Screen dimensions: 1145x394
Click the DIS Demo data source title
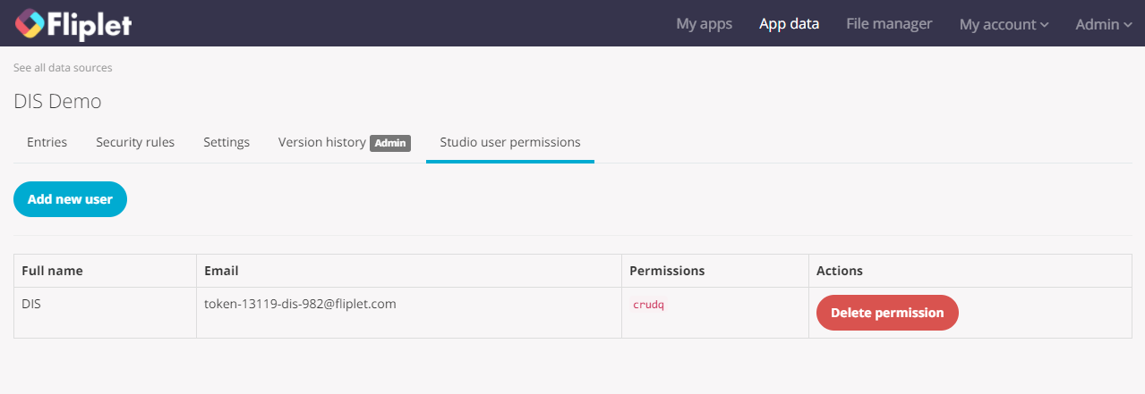click(x=57, y=102)
